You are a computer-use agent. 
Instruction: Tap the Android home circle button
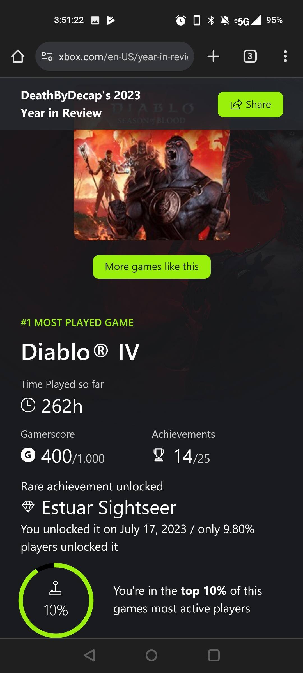click(151, 655)
